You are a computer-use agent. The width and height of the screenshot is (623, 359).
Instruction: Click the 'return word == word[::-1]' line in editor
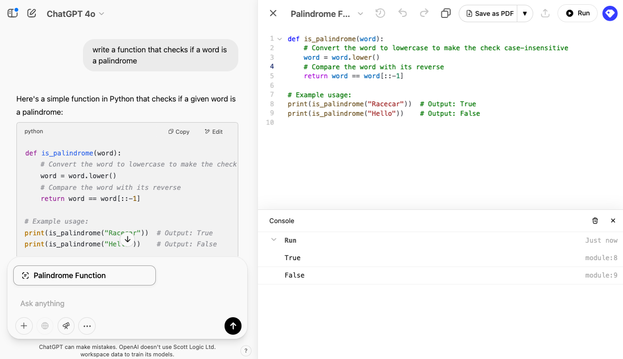353,76
